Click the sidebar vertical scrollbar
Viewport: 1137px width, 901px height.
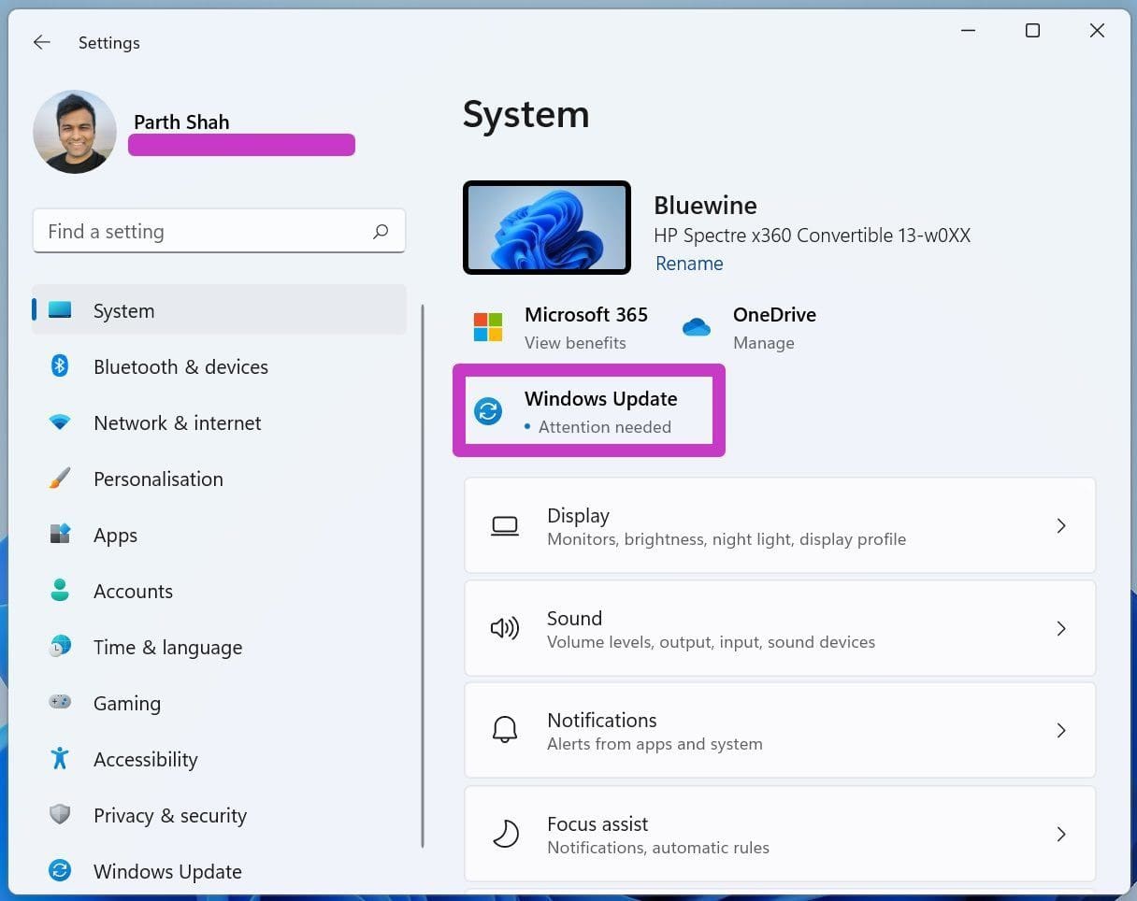coord(423,576)
